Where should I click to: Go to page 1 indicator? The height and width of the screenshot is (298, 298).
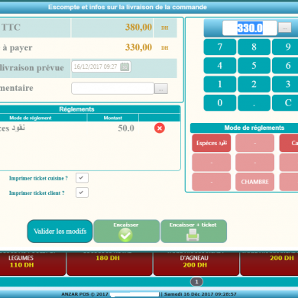tap(196, 282)
